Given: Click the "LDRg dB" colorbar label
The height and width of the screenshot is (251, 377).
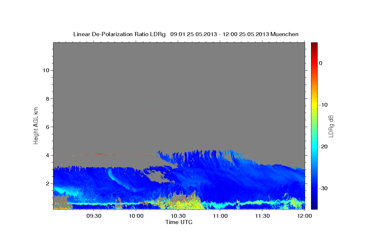Looking at the screenshot, I should tap(331, 126).
